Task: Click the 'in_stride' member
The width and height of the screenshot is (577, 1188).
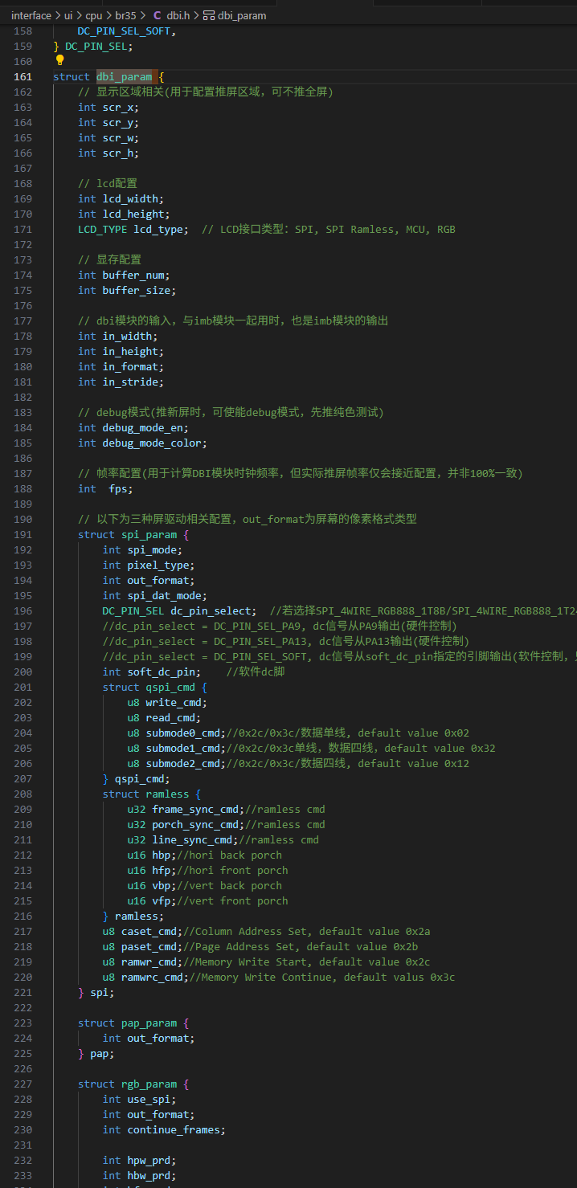Action: coord(130,382)
